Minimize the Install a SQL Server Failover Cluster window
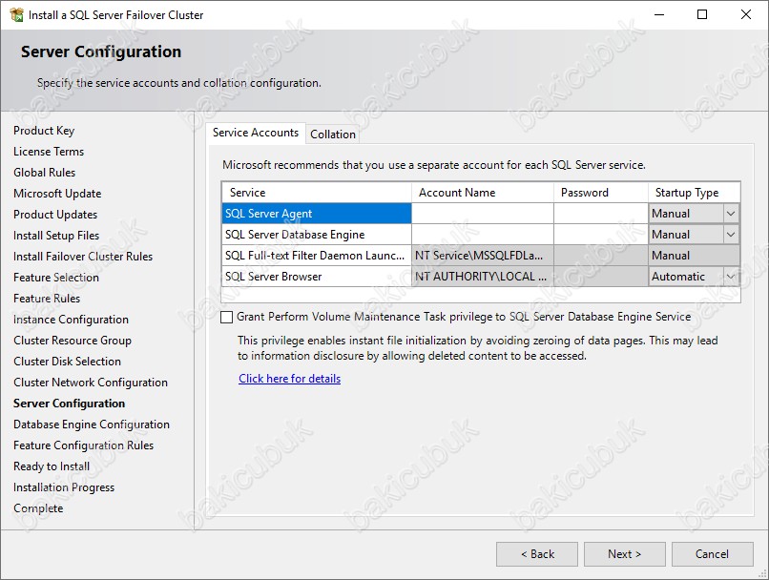The width and height of the screenshot is (769, 580). 659,14
